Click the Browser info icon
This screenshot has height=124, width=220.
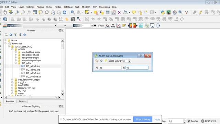24,35
